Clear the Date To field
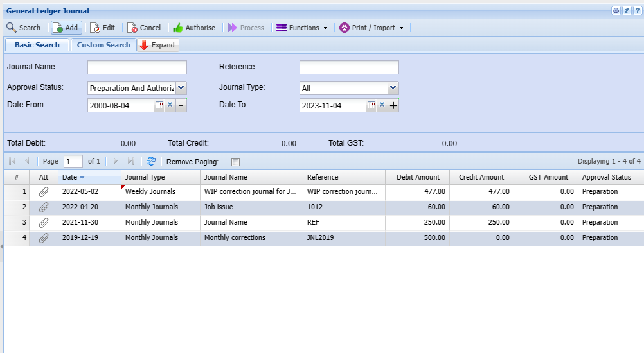 pos(382,105)
